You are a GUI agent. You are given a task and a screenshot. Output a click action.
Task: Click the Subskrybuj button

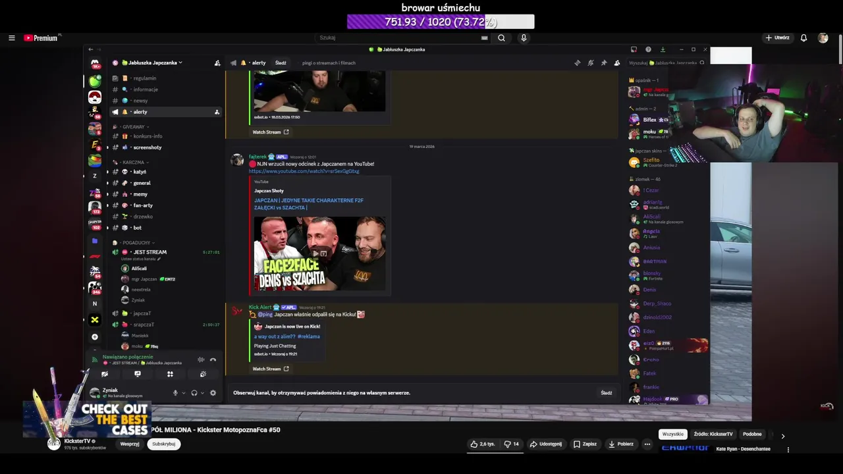163,444
